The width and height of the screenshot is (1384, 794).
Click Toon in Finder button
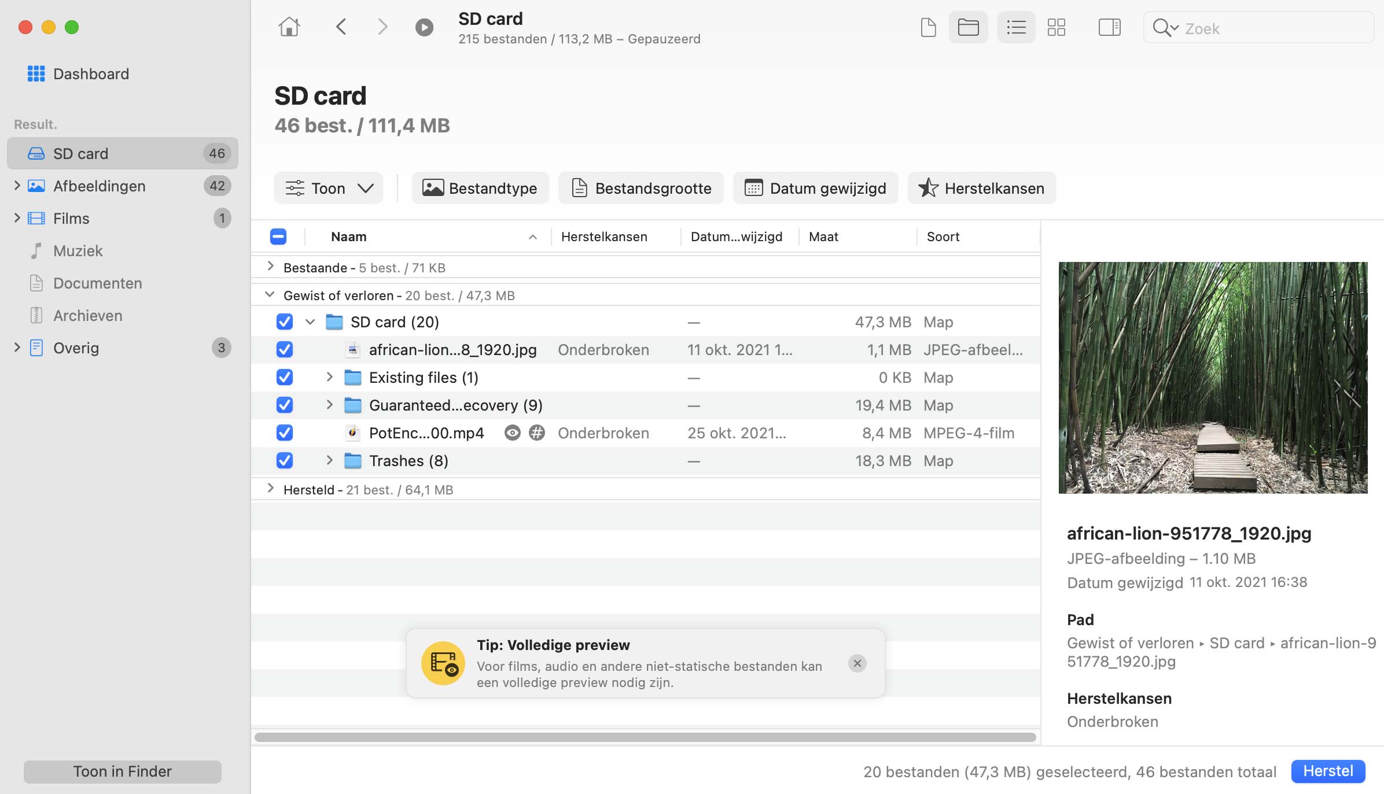click(x=123, y=771)
